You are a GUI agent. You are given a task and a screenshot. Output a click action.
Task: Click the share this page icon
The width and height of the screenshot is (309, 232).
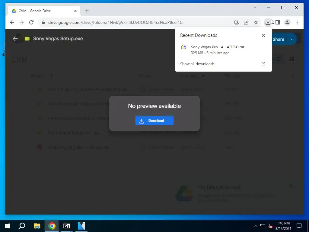(246, 22)
